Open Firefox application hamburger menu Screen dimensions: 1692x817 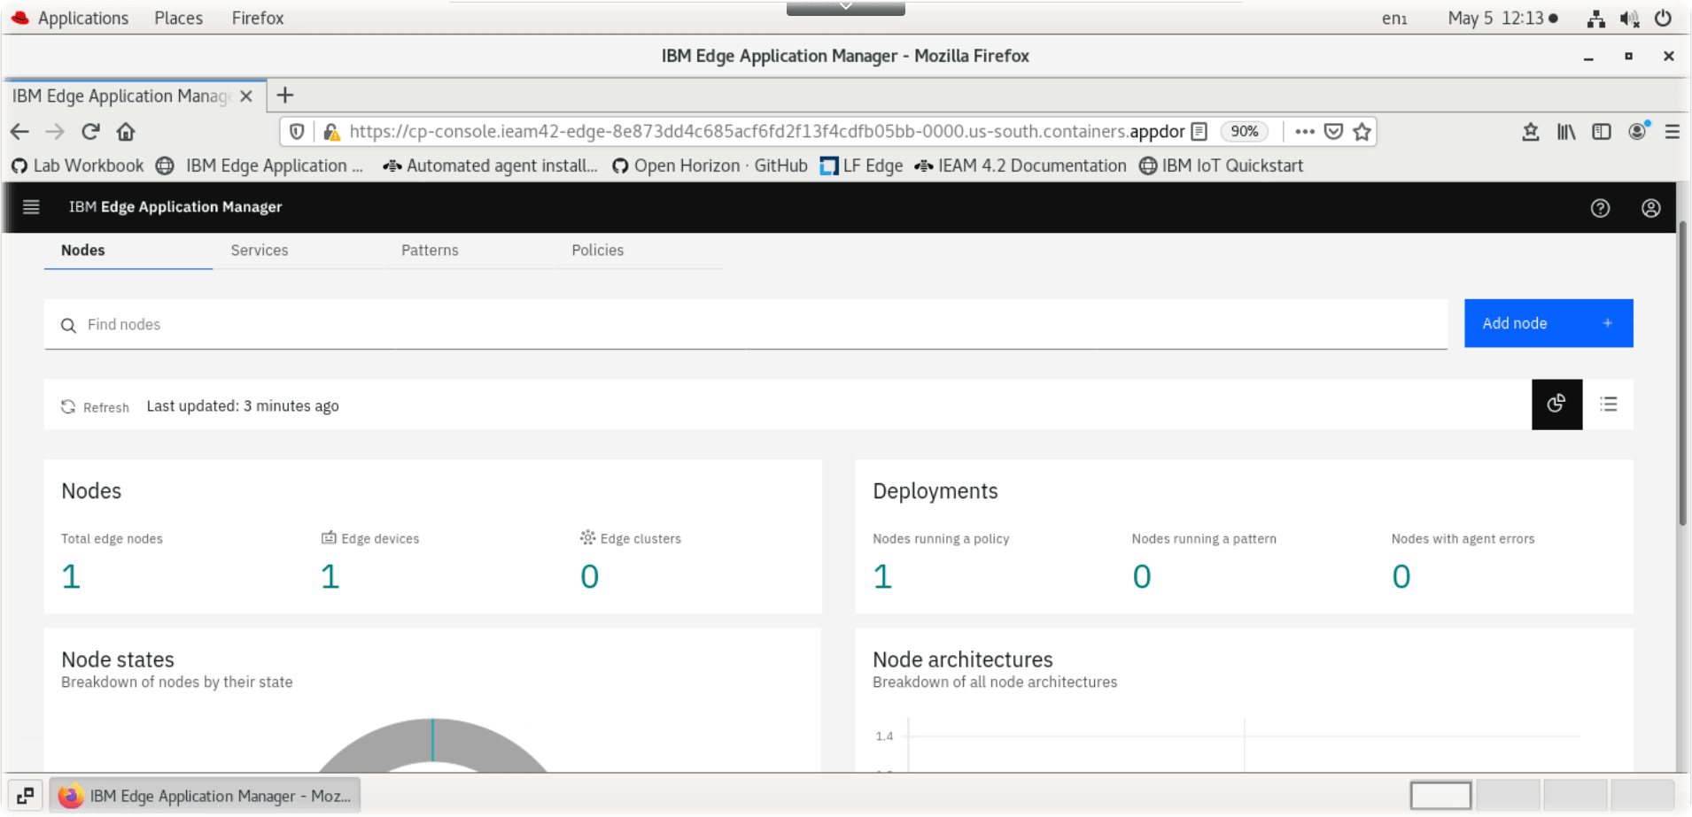click(x=1673, y=132)
